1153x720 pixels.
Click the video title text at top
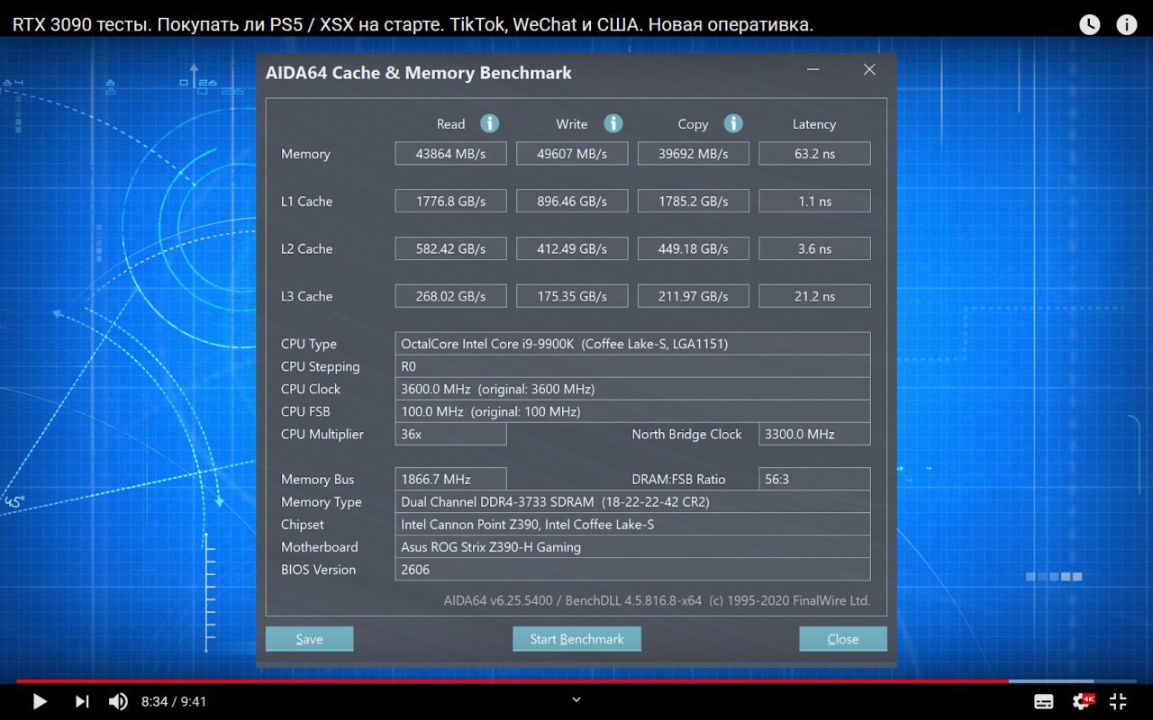click(413, 24)
